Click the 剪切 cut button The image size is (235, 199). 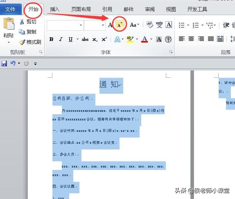[28, 22]
